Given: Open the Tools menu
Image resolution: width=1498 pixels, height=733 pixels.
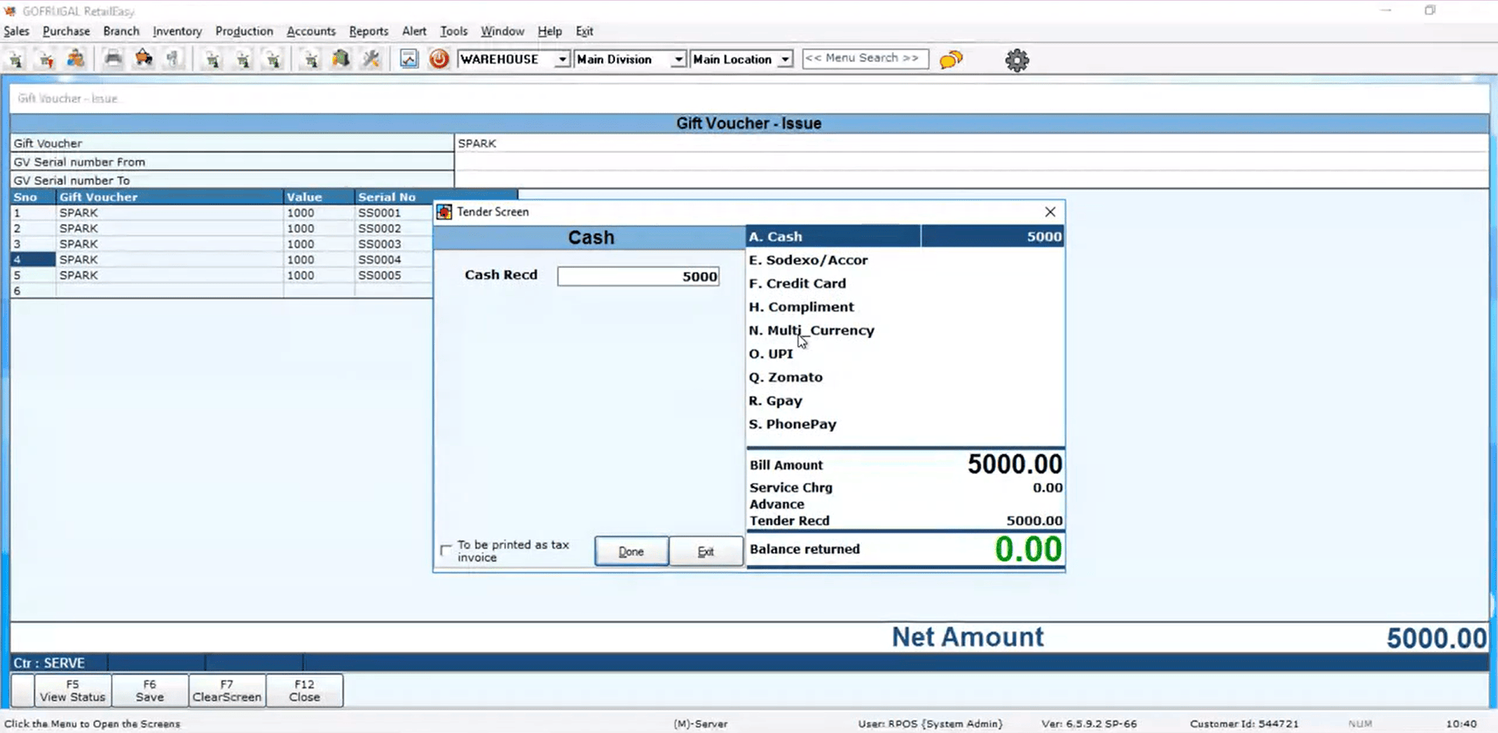Looking at the screenshot, I should [454, 31].
